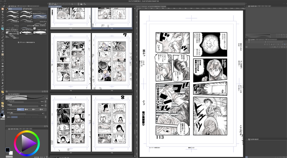
Task: Open the レイヤー panel tab
Action: click(252, 39)
